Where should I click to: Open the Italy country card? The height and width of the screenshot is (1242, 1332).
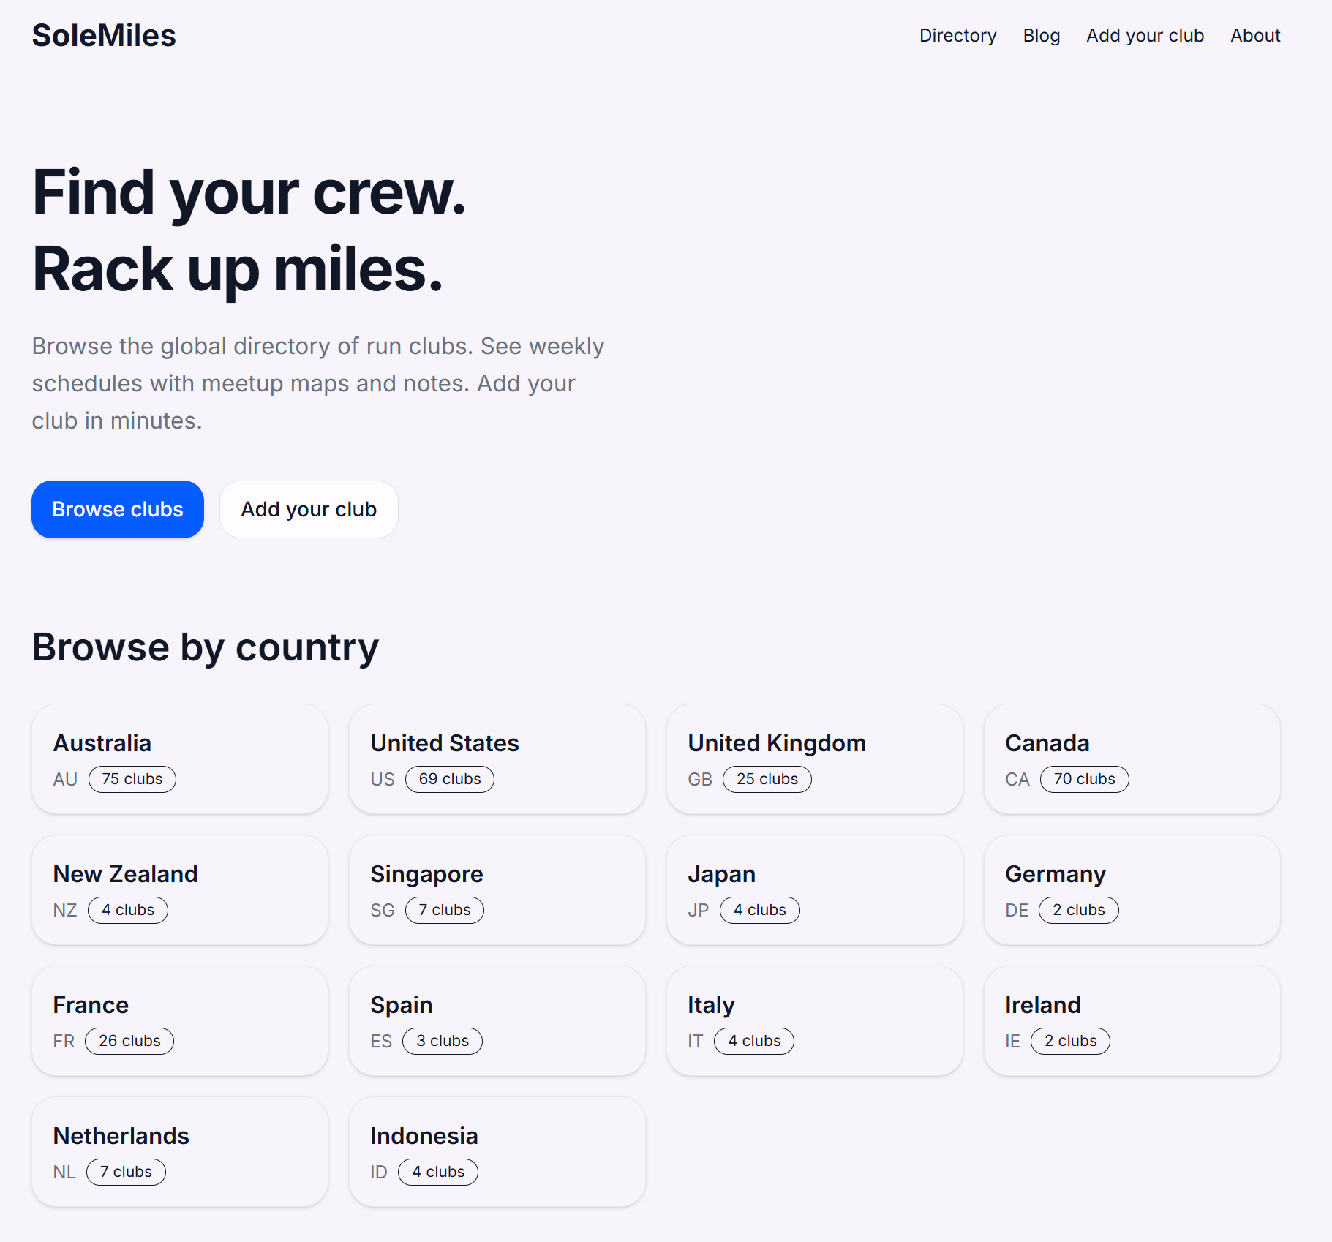[x=815, y=1021]
